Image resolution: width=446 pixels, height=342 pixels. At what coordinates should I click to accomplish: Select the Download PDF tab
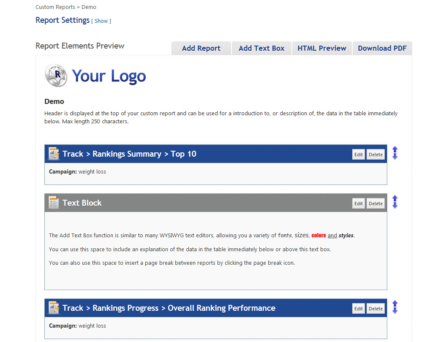pos(382,48)
